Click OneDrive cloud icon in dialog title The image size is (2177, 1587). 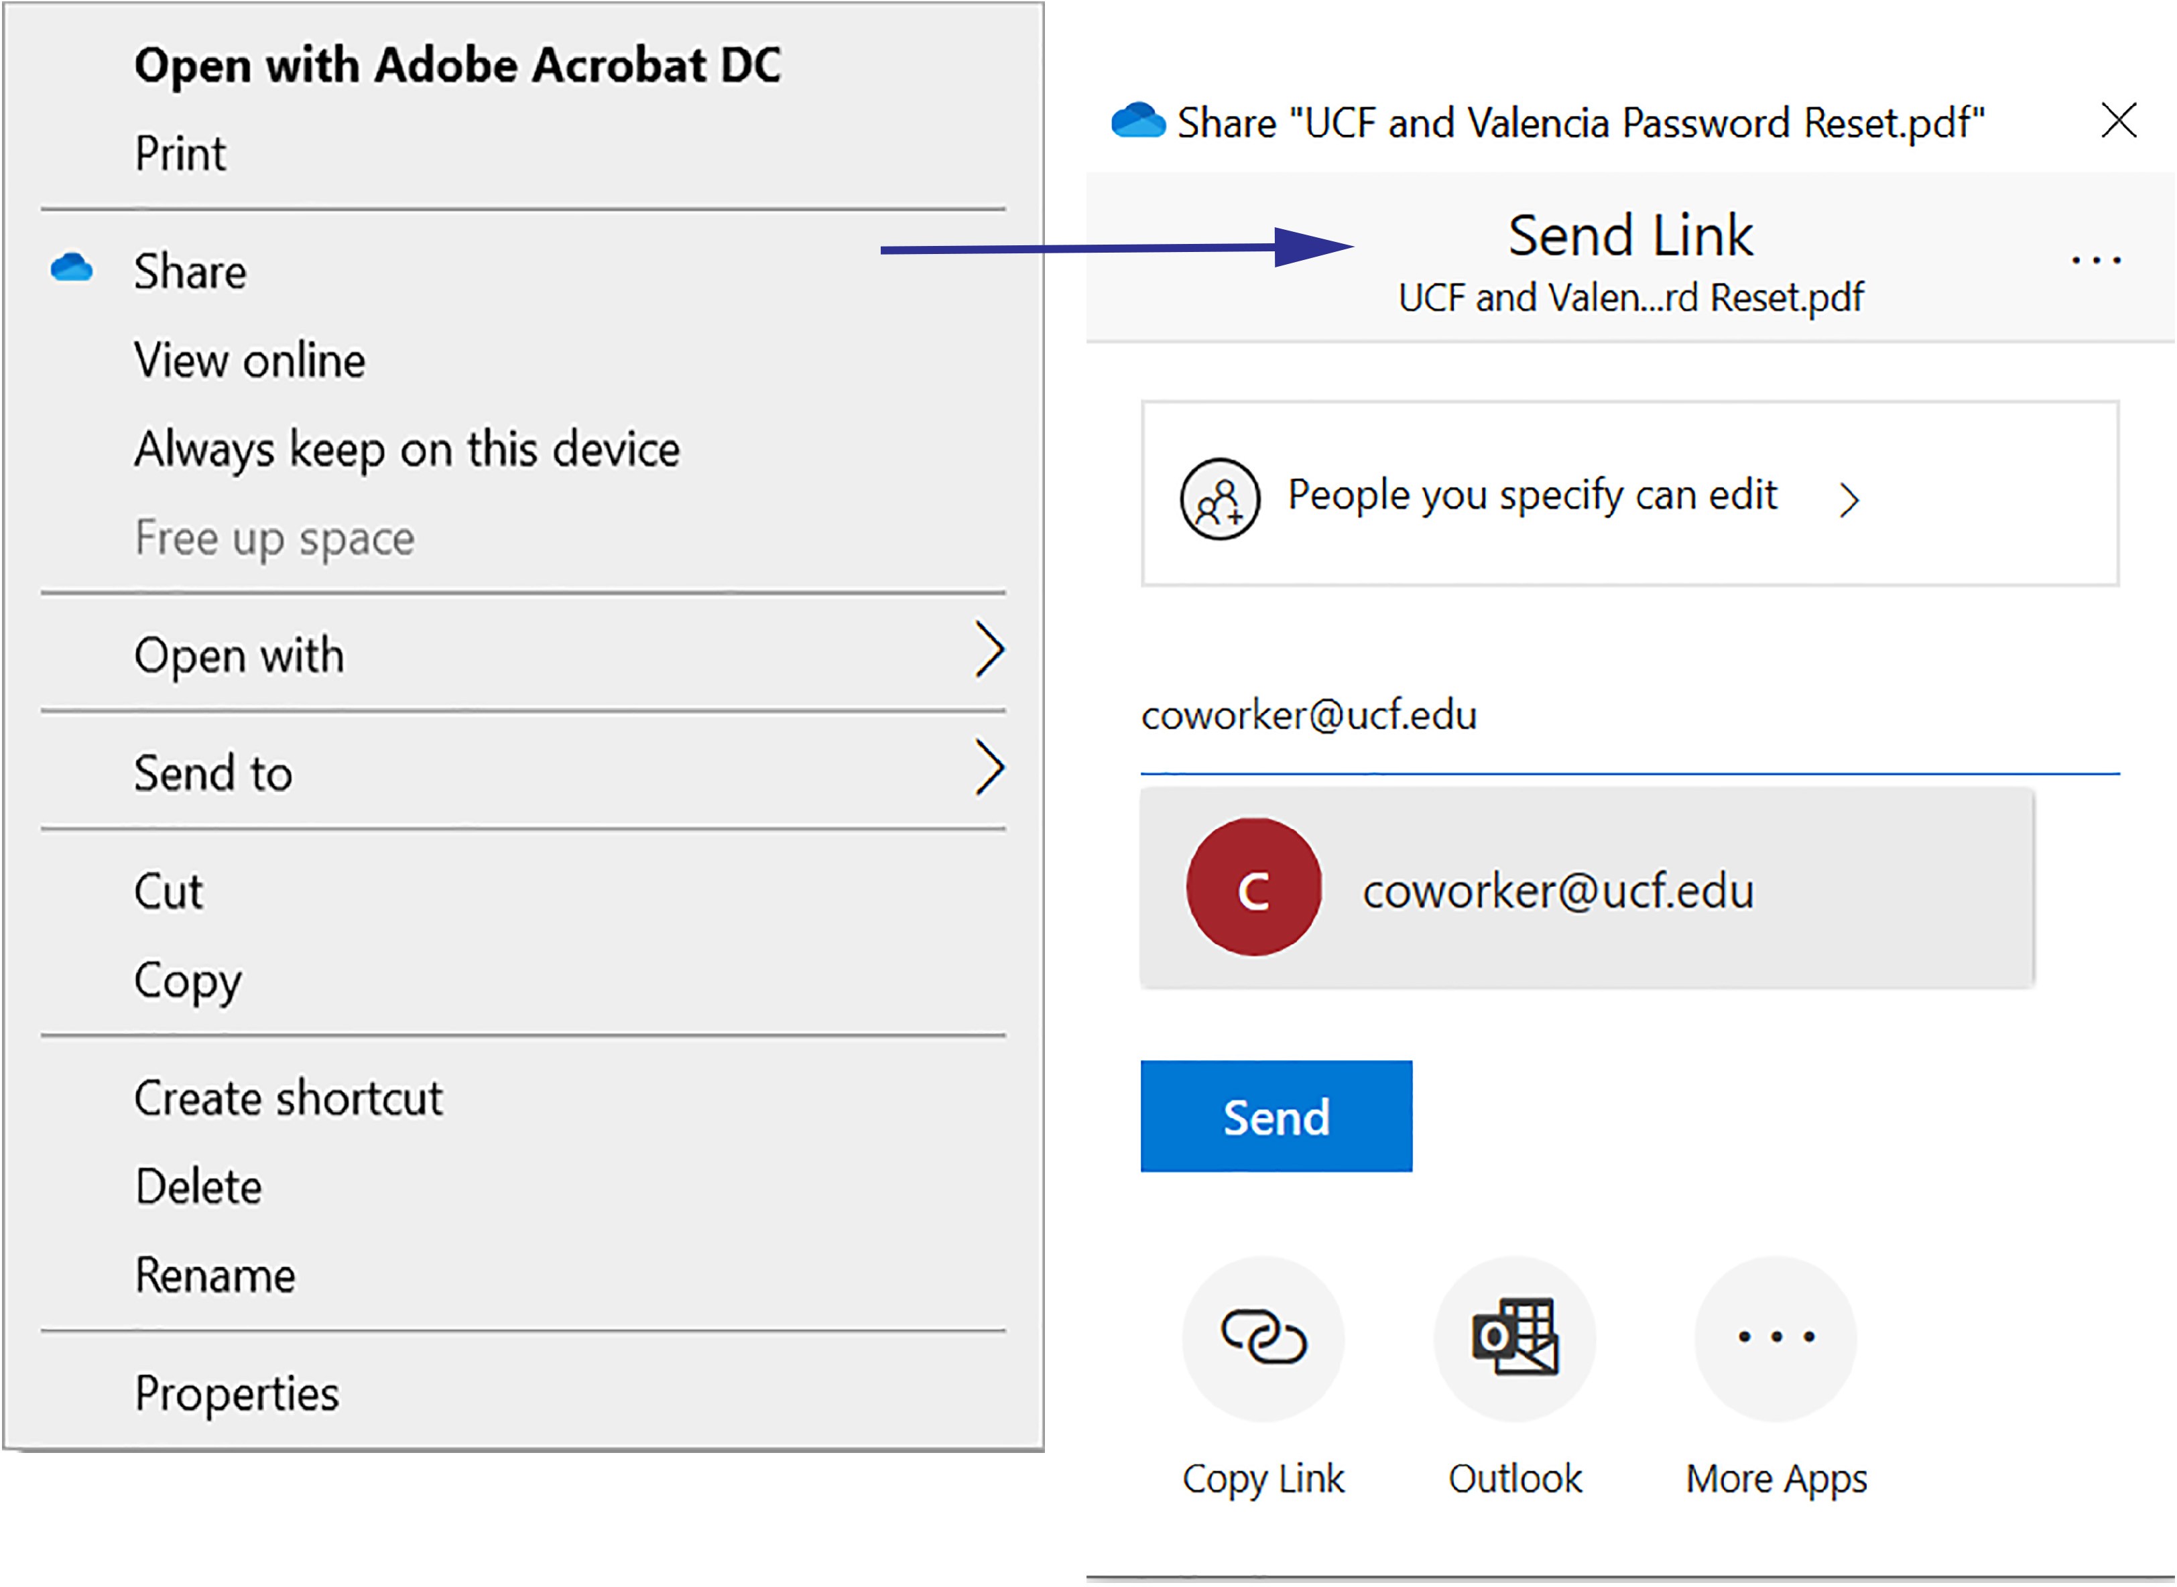click(1139, 121)
